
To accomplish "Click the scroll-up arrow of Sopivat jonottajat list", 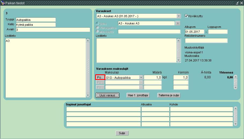I will click(x=235, y=108).
